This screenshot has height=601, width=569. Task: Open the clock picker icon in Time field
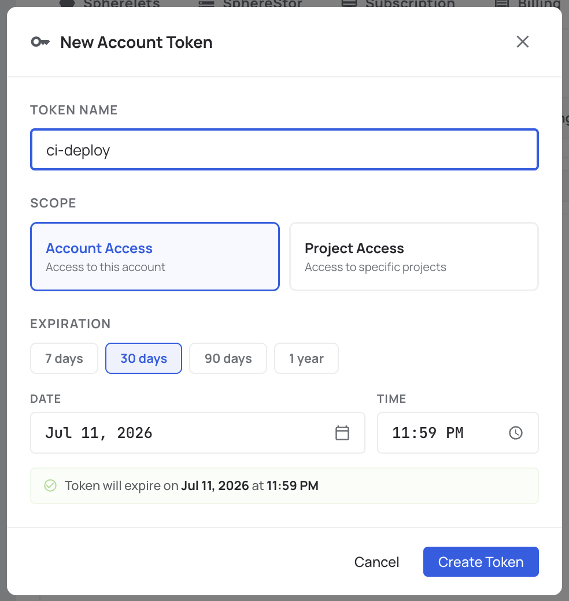(x=516, y=433)
